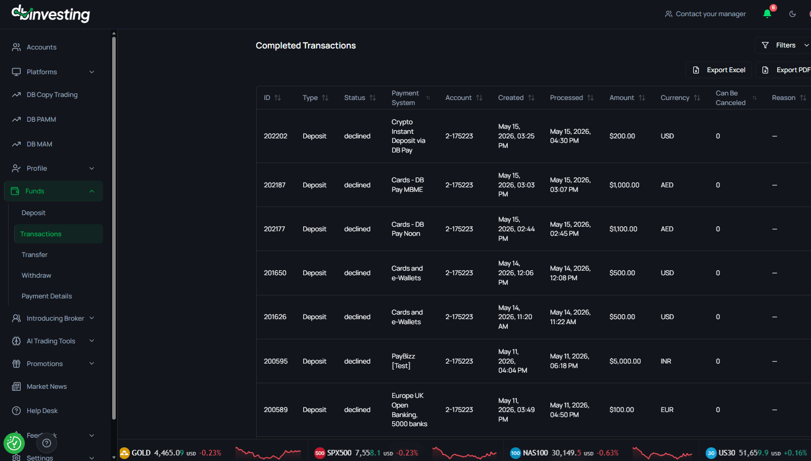This screenshot has height=461, width=811.
Task: Sort table by Status column
Action: point(372,97)
